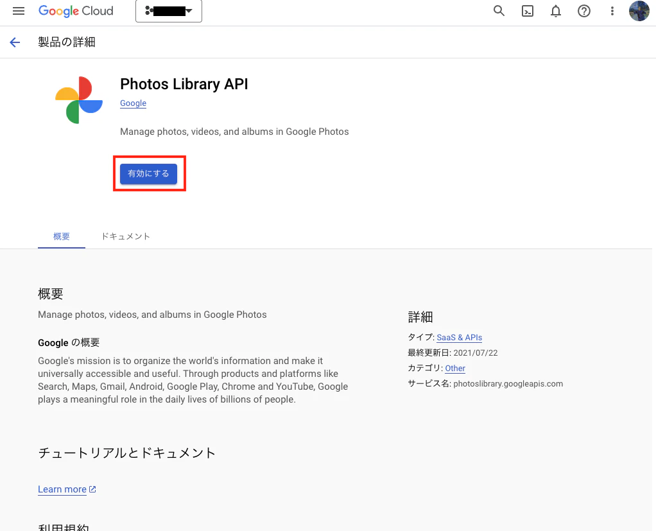The image size is (656, 531).
Task: Click the 製品の詳細 page heading
Action: coord(67,42)
